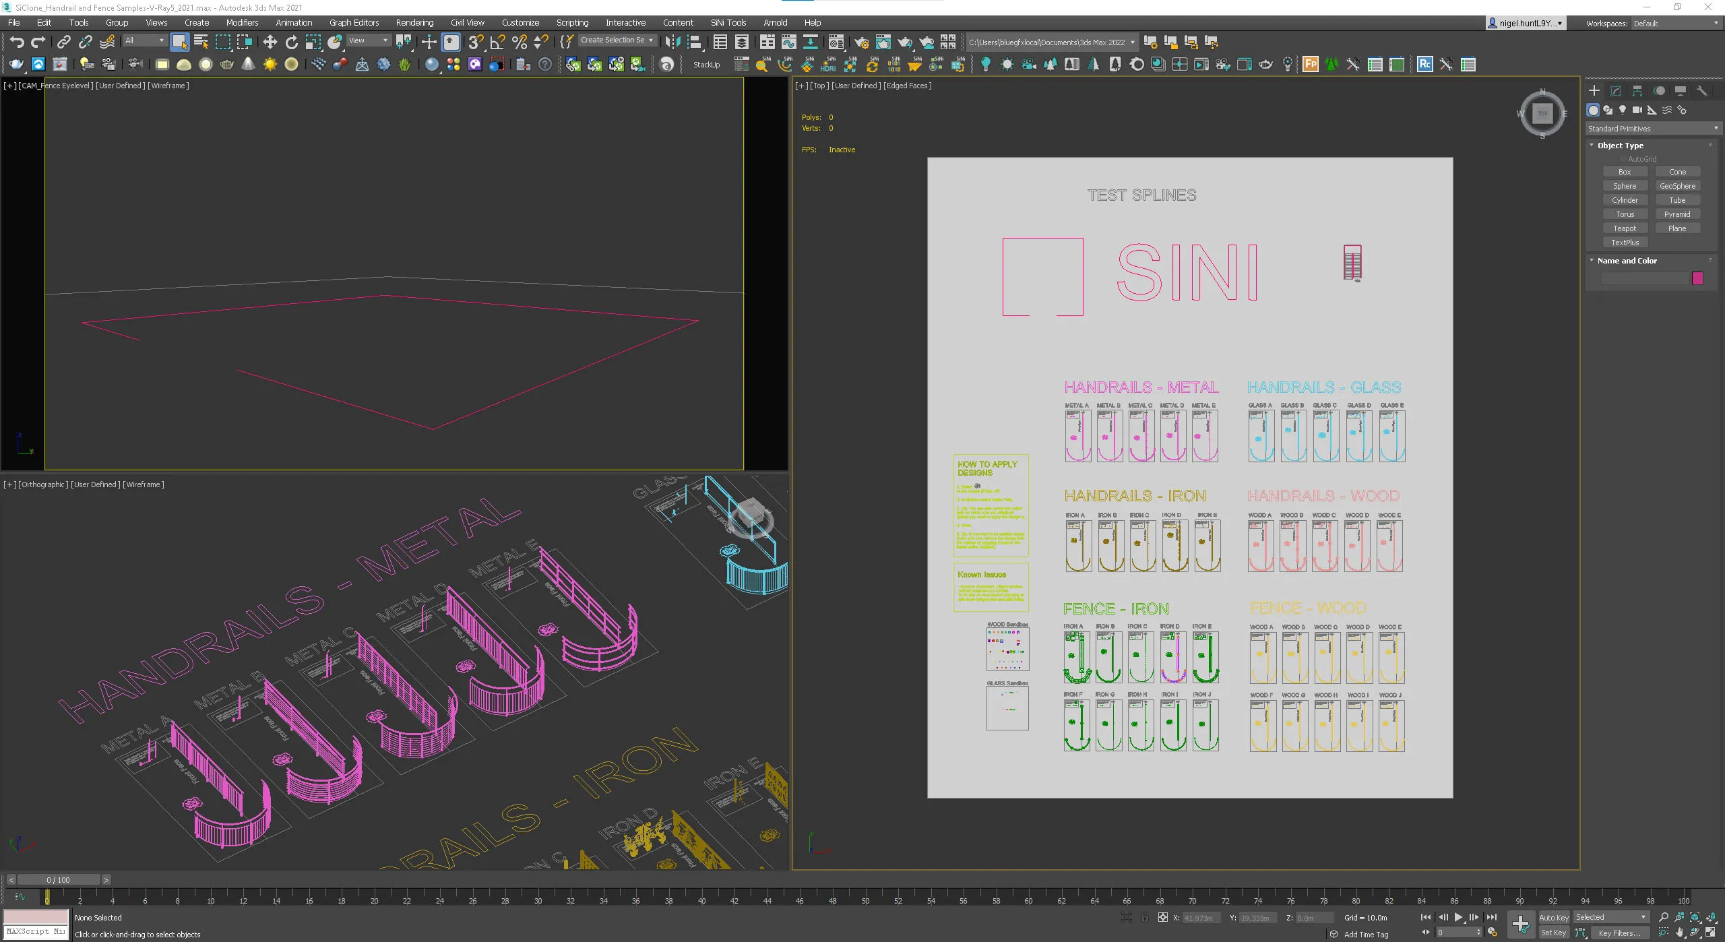Image resolution: width=1725 pixels, height=942 pixels.
Task: Open the Graph Editors menu
Action: point(354,22)
